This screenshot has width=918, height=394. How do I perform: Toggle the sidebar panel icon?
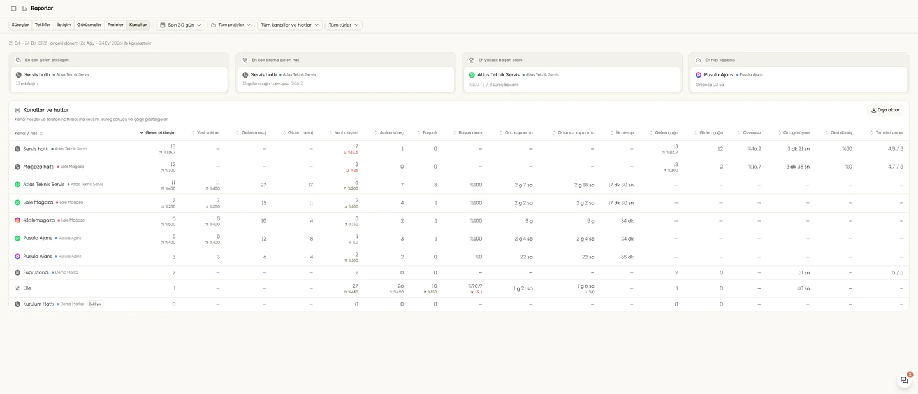13,8
